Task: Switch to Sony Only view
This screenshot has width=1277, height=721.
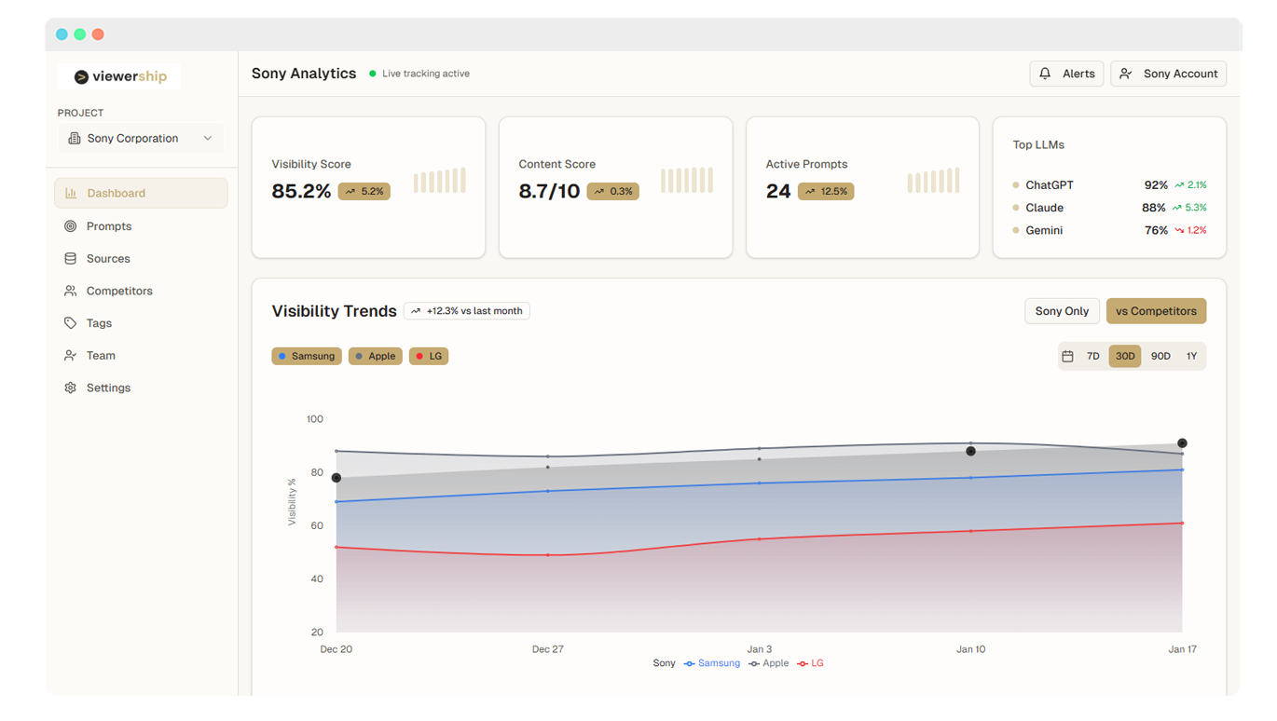Action: pos(1062,311)
